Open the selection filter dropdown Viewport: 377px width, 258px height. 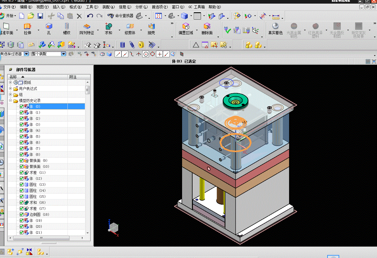(26, 54)
